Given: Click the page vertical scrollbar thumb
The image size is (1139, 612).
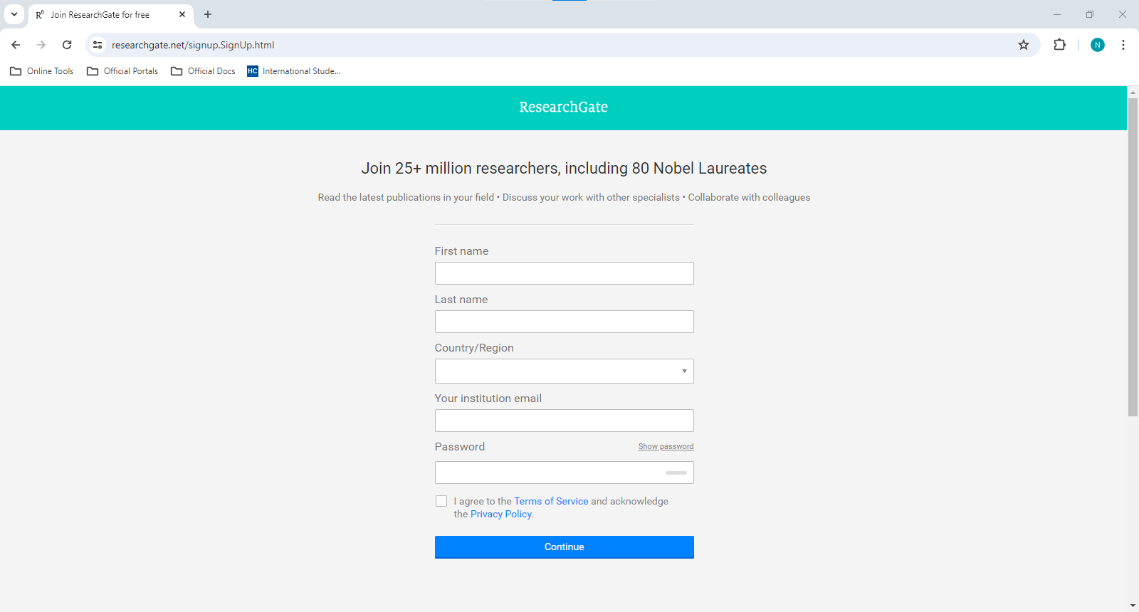Looking at the screenshot, I should tap(1133, 257).
